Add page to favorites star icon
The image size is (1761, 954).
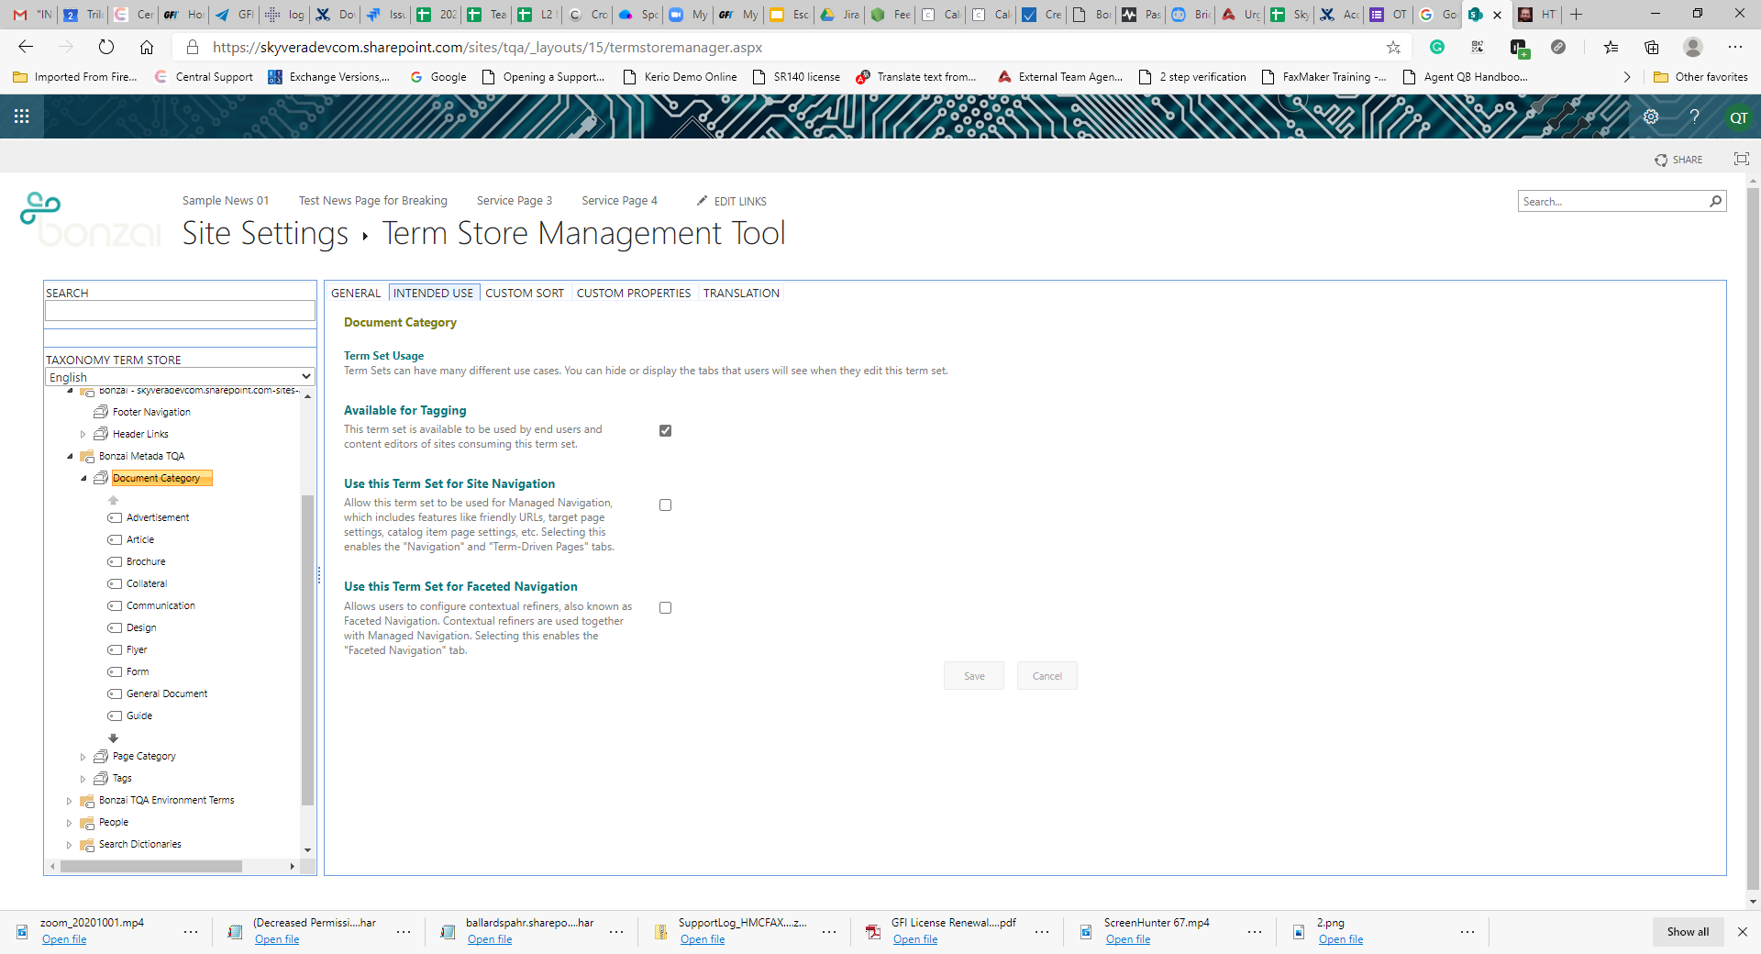1393,47
